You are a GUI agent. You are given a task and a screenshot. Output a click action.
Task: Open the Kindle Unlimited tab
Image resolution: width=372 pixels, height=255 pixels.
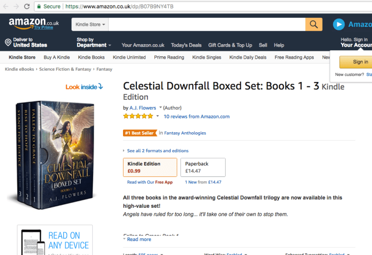pyautogui.click(x=129, y=58)
